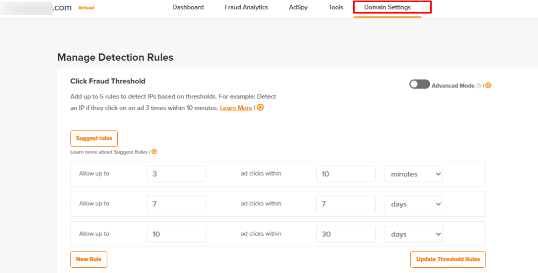Click the time window field showing 30
538x273 pixels.
346,234
